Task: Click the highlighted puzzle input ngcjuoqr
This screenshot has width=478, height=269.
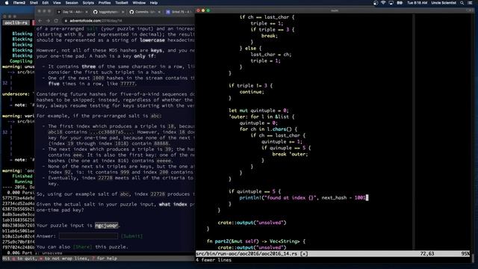Action: click(x=106, y=226)
